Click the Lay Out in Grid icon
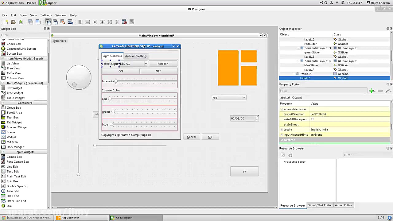Screen dimensions: 393x221 (x=110, y=22)
